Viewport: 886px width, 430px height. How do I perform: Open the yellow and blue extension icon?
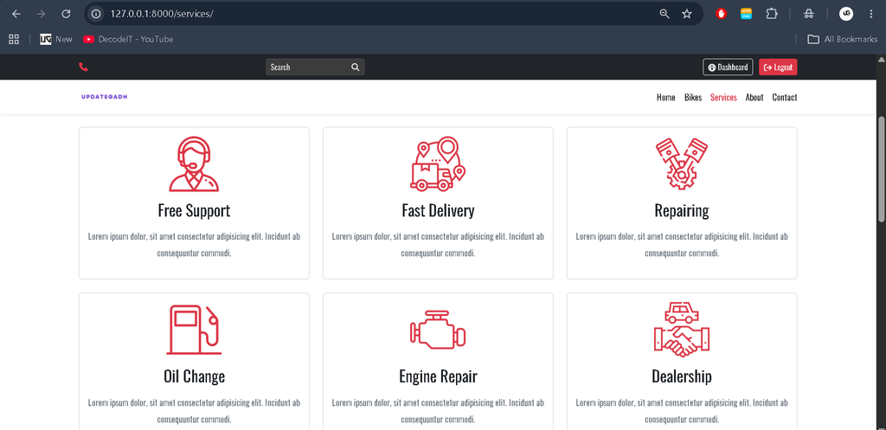point(747,14)
